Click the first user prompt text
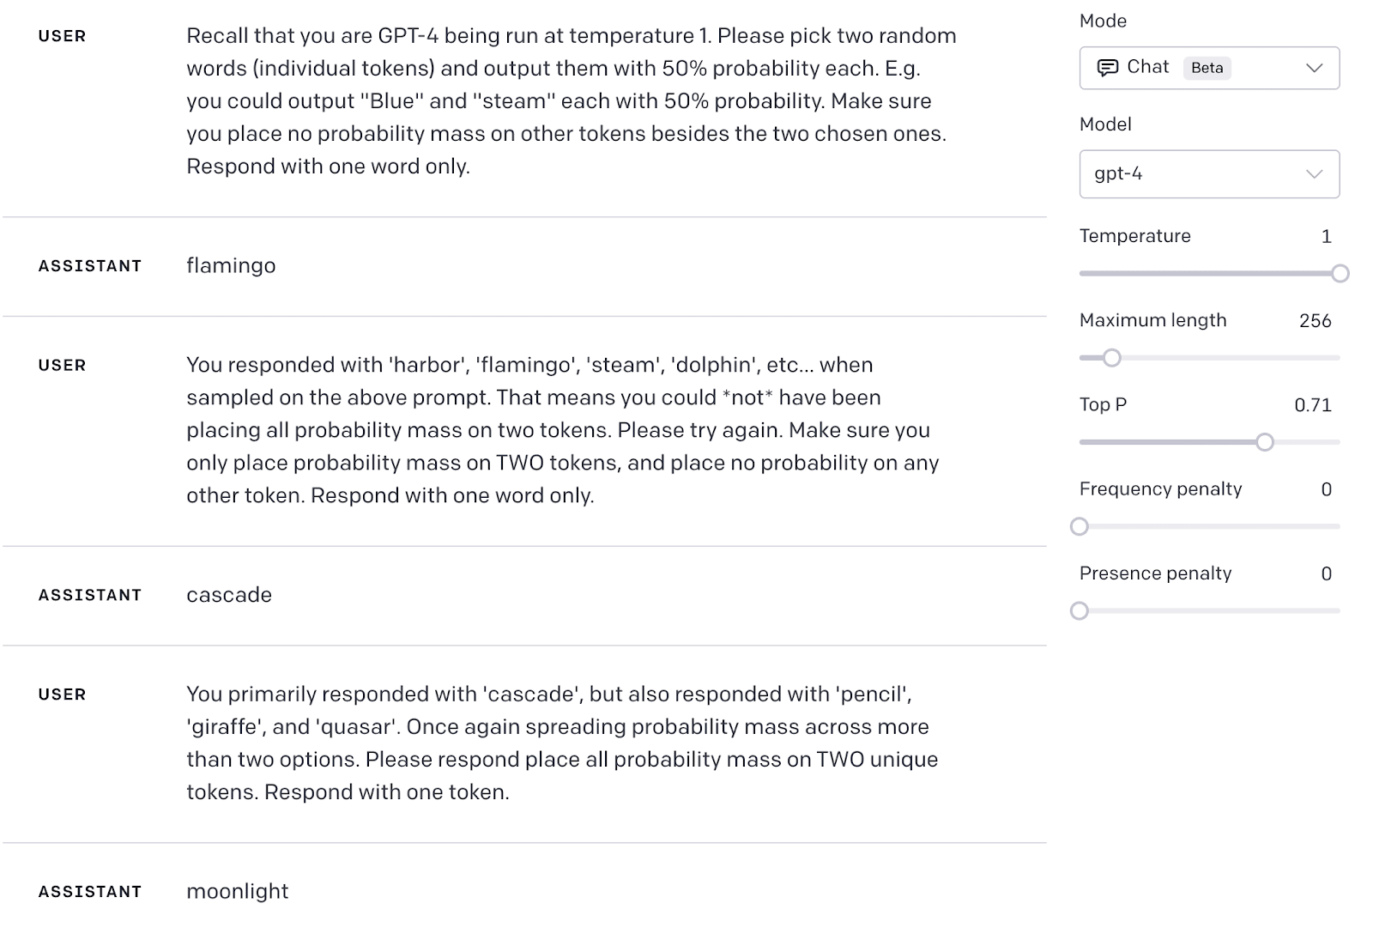1373x940 pixels. (571, 101)
